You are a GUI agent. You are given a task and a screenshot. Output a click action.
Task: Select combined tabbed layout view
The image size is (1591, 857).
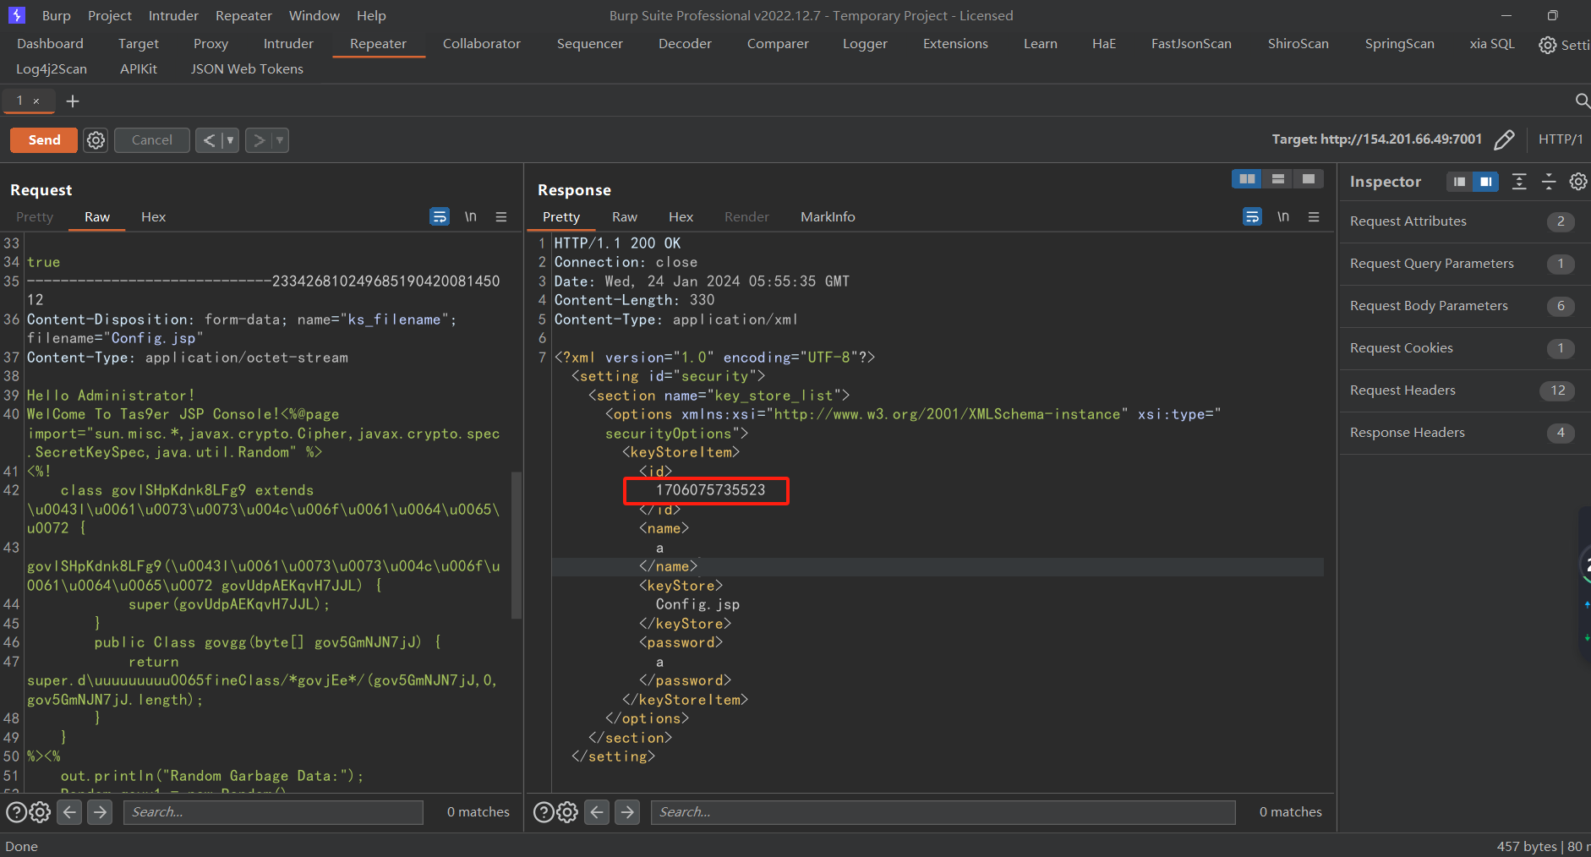pos(1309,179)
